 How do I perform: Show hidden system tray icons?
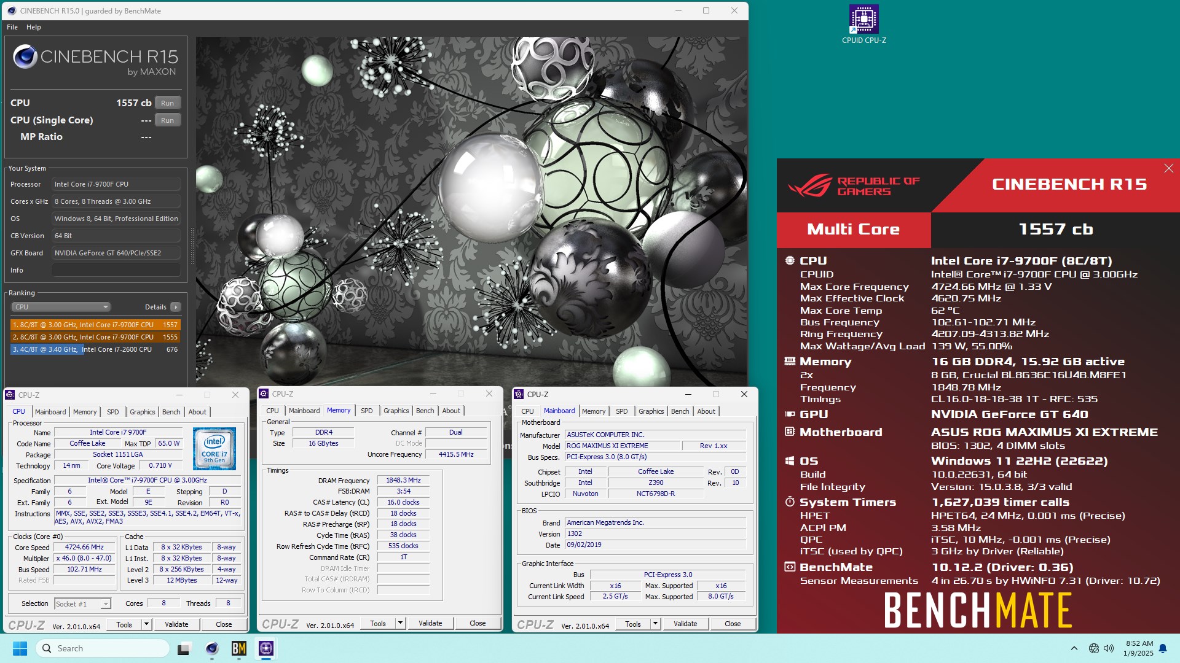1074,648
